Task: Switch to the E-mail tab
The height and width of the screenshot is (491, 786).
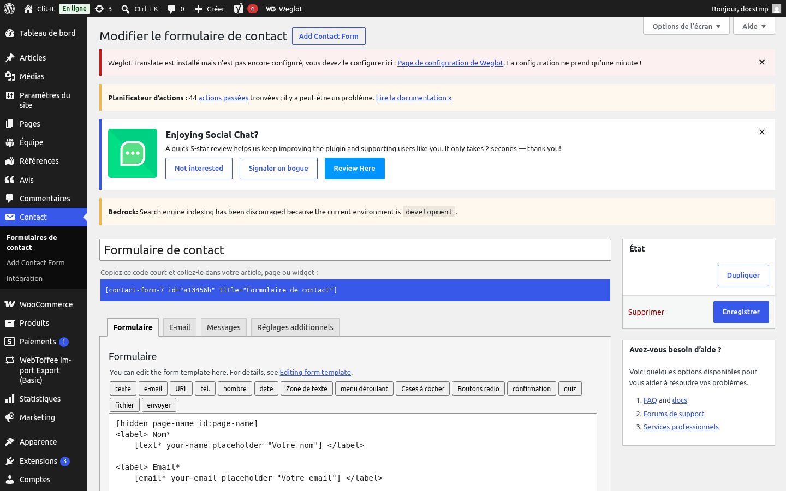Action: [180, 327]
